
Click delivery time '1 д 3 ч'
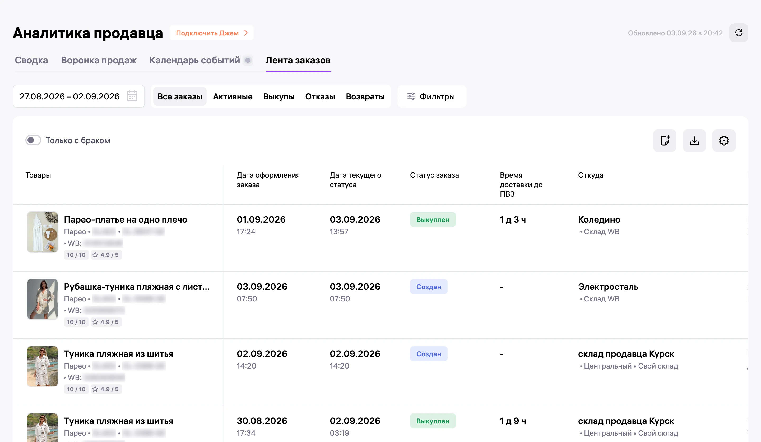513,220
